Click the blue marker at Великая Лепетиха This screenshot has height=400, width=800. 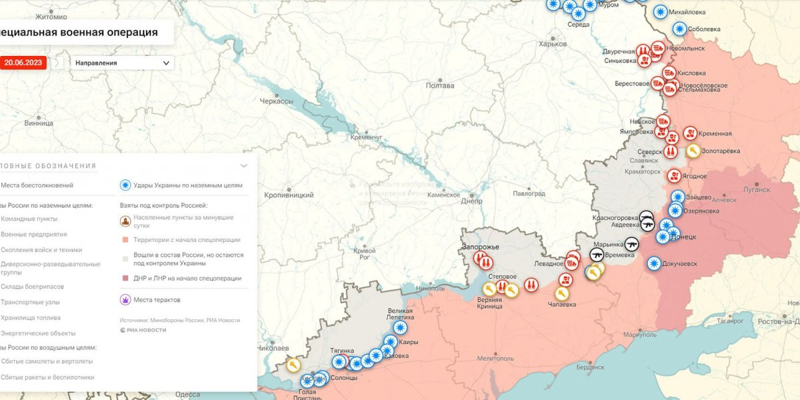[400, 327]
